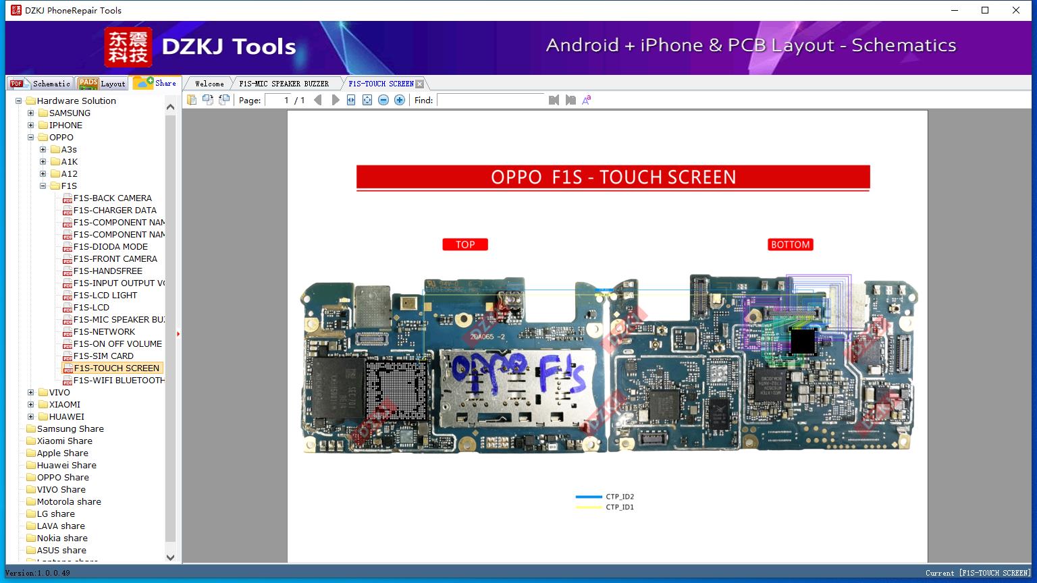Collapse the OPPO folder
Screen dimensions: 1037x583
31,138
